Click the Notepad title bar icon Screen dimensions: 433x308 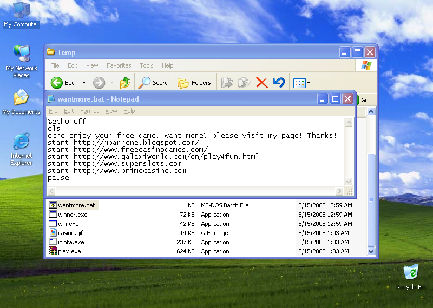(x=51, y=99)
